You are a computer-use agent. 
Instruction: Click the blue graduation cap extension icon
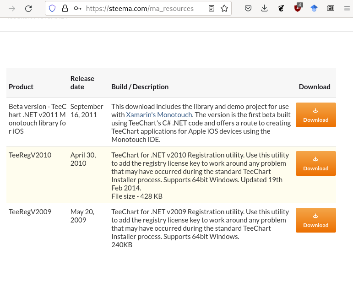(x=314, y=9)
